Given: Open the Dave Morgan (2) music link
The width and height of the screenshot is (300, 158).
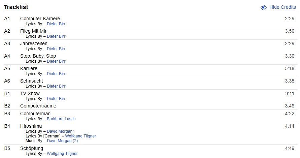Looking at the screenshot, I should (62, 141).
